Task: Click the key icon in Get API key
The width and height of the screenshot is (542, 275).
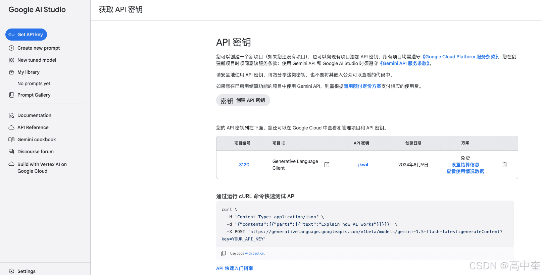Action: [11, 35]
